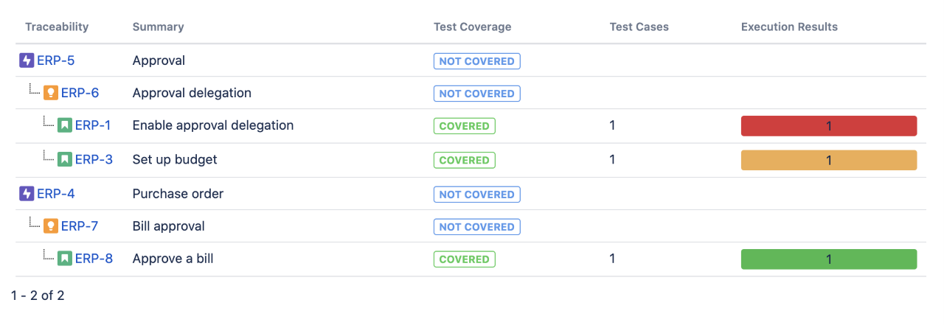Click the green story icon beside ERP-3
The image size is (944, 325).
click(x=65, y=159)
